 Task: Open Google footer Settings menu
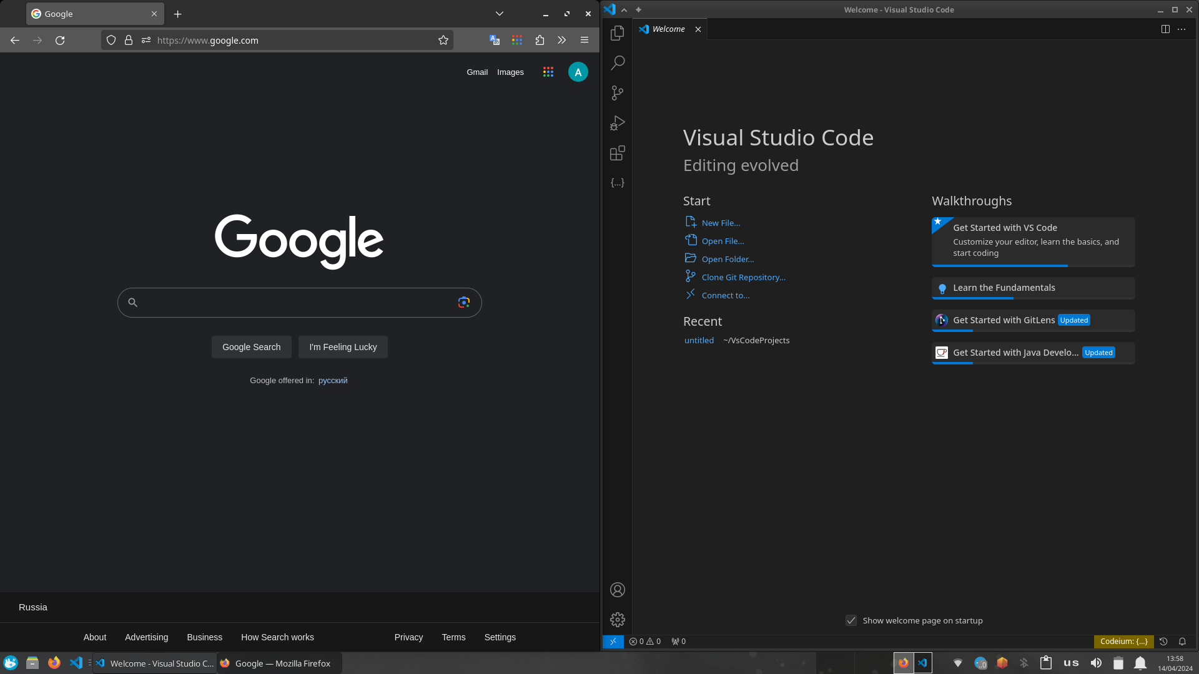(500, 637)
